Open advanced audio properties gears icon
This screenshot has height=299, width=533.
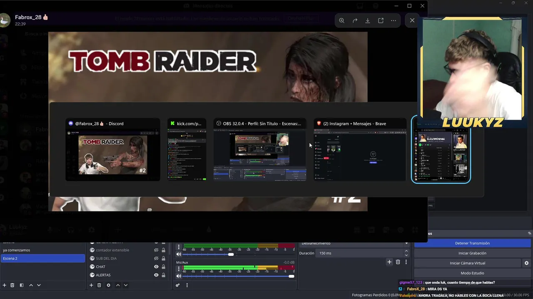click(x=178, y=285)
